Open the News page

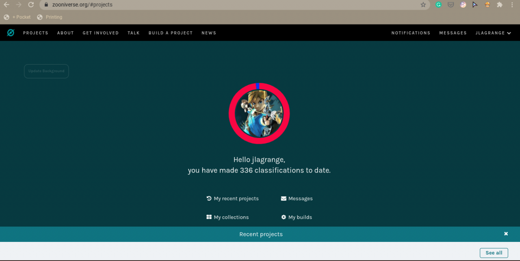[x=209, y=33]
